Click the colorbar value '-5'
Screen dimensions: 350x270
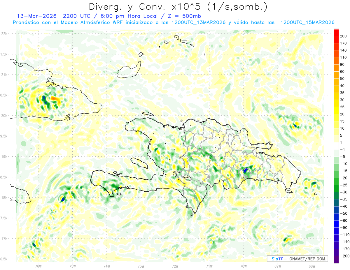tap(343, 157)
